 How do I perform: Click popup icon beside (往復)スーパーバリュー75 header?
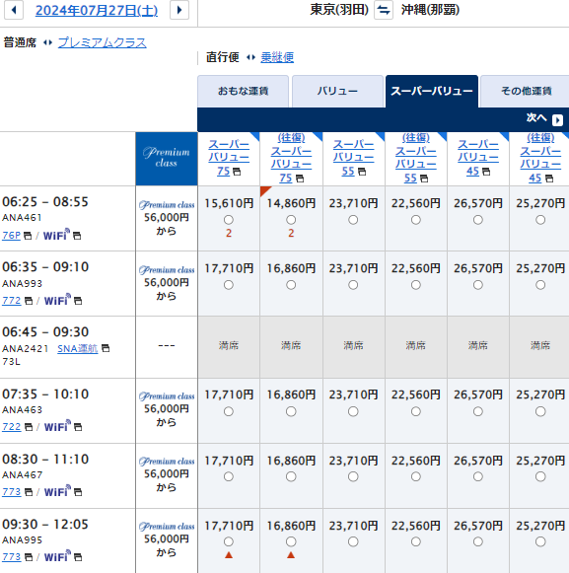click(x=300, y=179)
